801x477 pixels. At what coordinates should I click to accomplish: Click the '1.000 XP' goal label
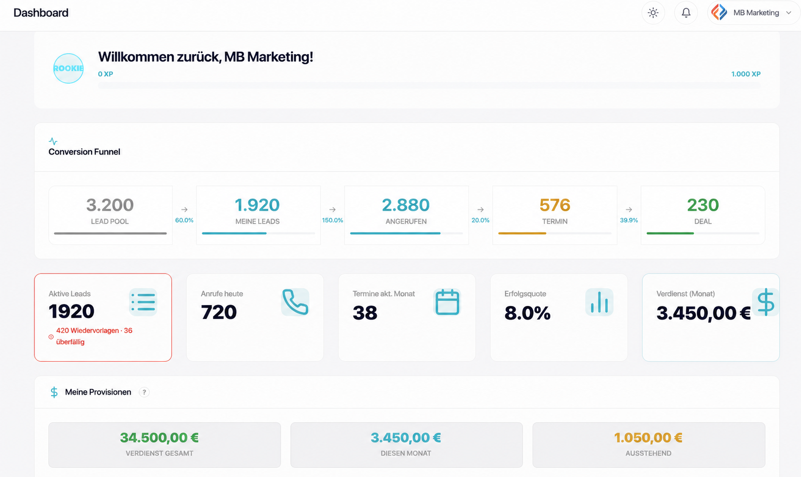tap(746, 74)
